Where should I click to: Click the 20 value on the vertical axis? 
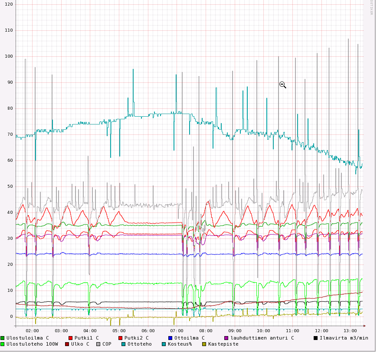click(10, 265)
